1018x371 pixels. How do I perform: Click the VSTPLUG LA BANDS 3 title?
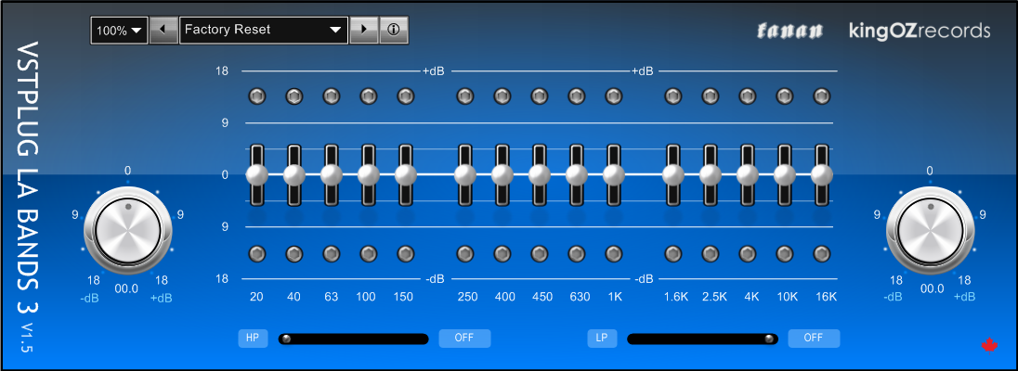(27, 178)
